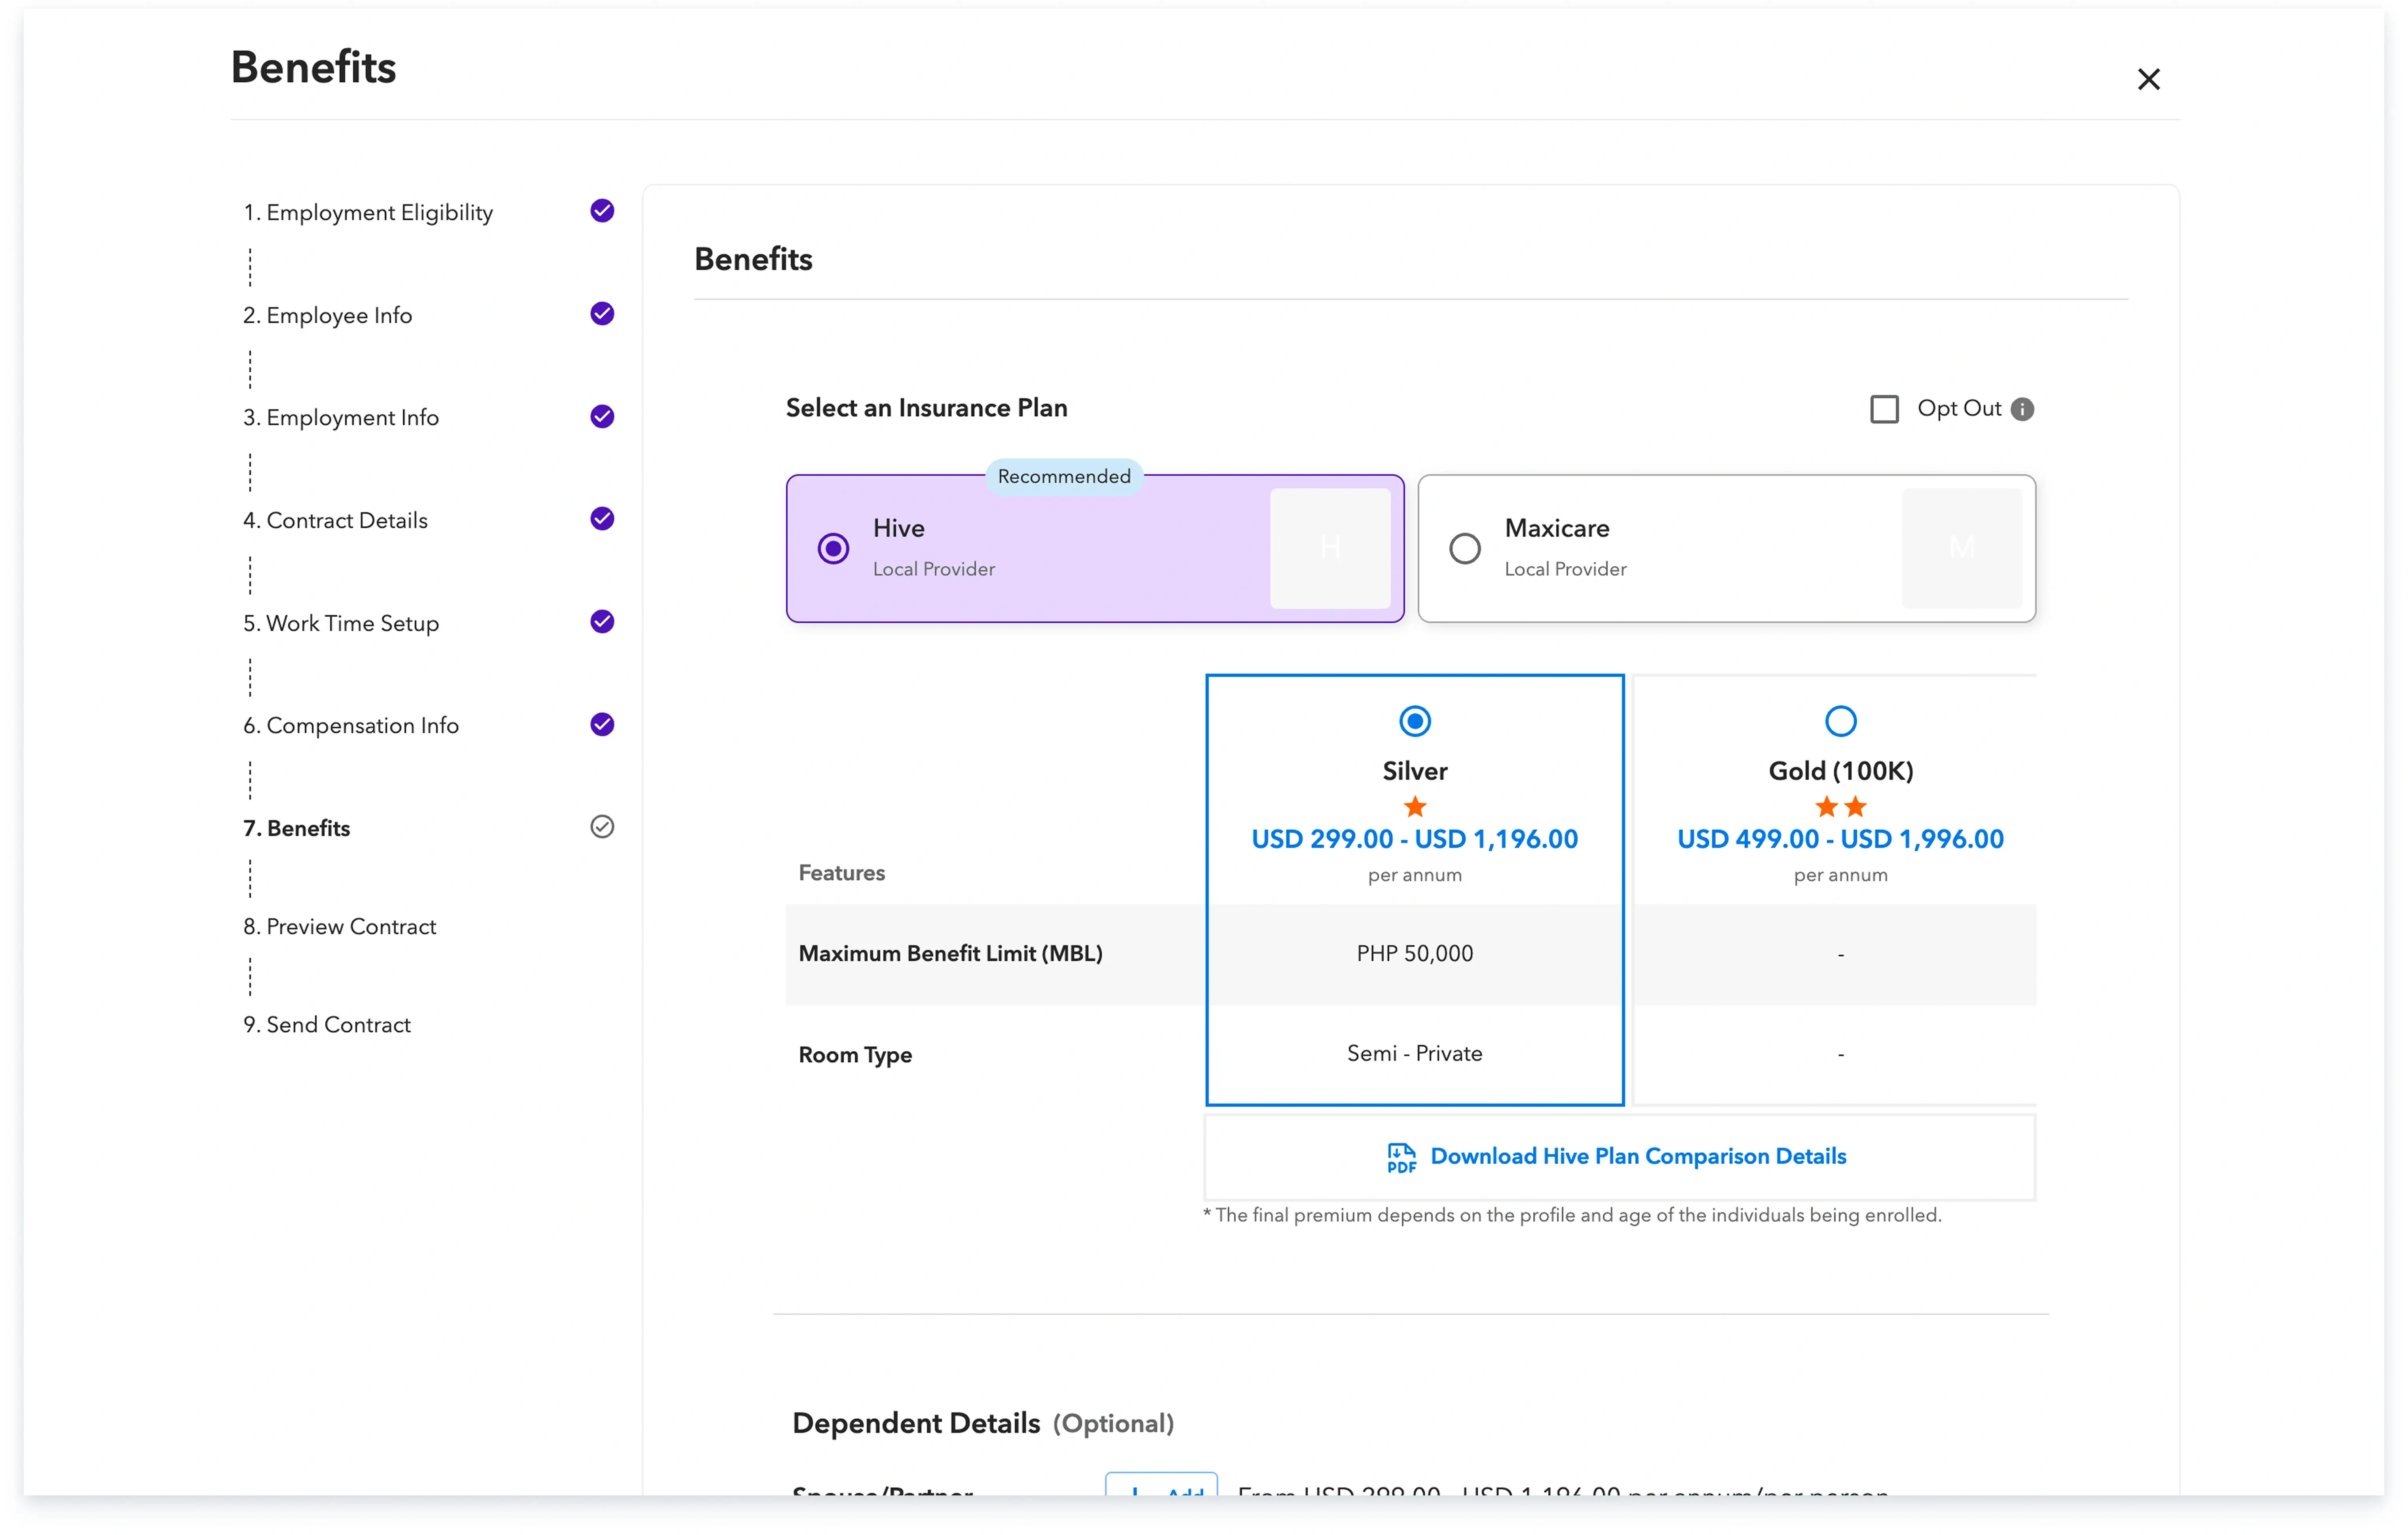Click the Maxicare provider logo thumbnail

point(1961,548)
